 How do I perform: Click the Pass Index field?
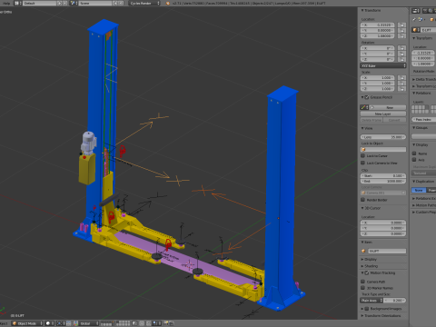(x=423, y=120)
